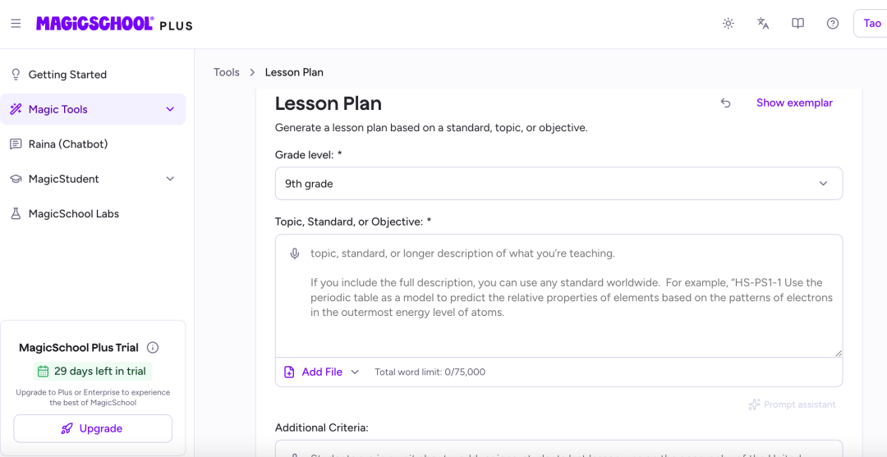This screenshot has width=887, height=457.
Task: Open the 9th grade level dropdown
Action: (558, 184)
